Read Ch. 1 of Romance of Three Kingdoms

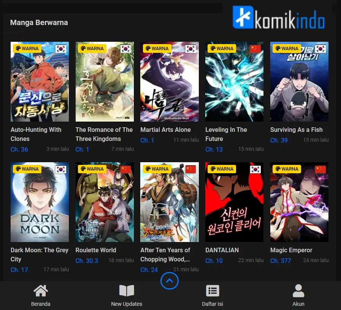[82, 149]
